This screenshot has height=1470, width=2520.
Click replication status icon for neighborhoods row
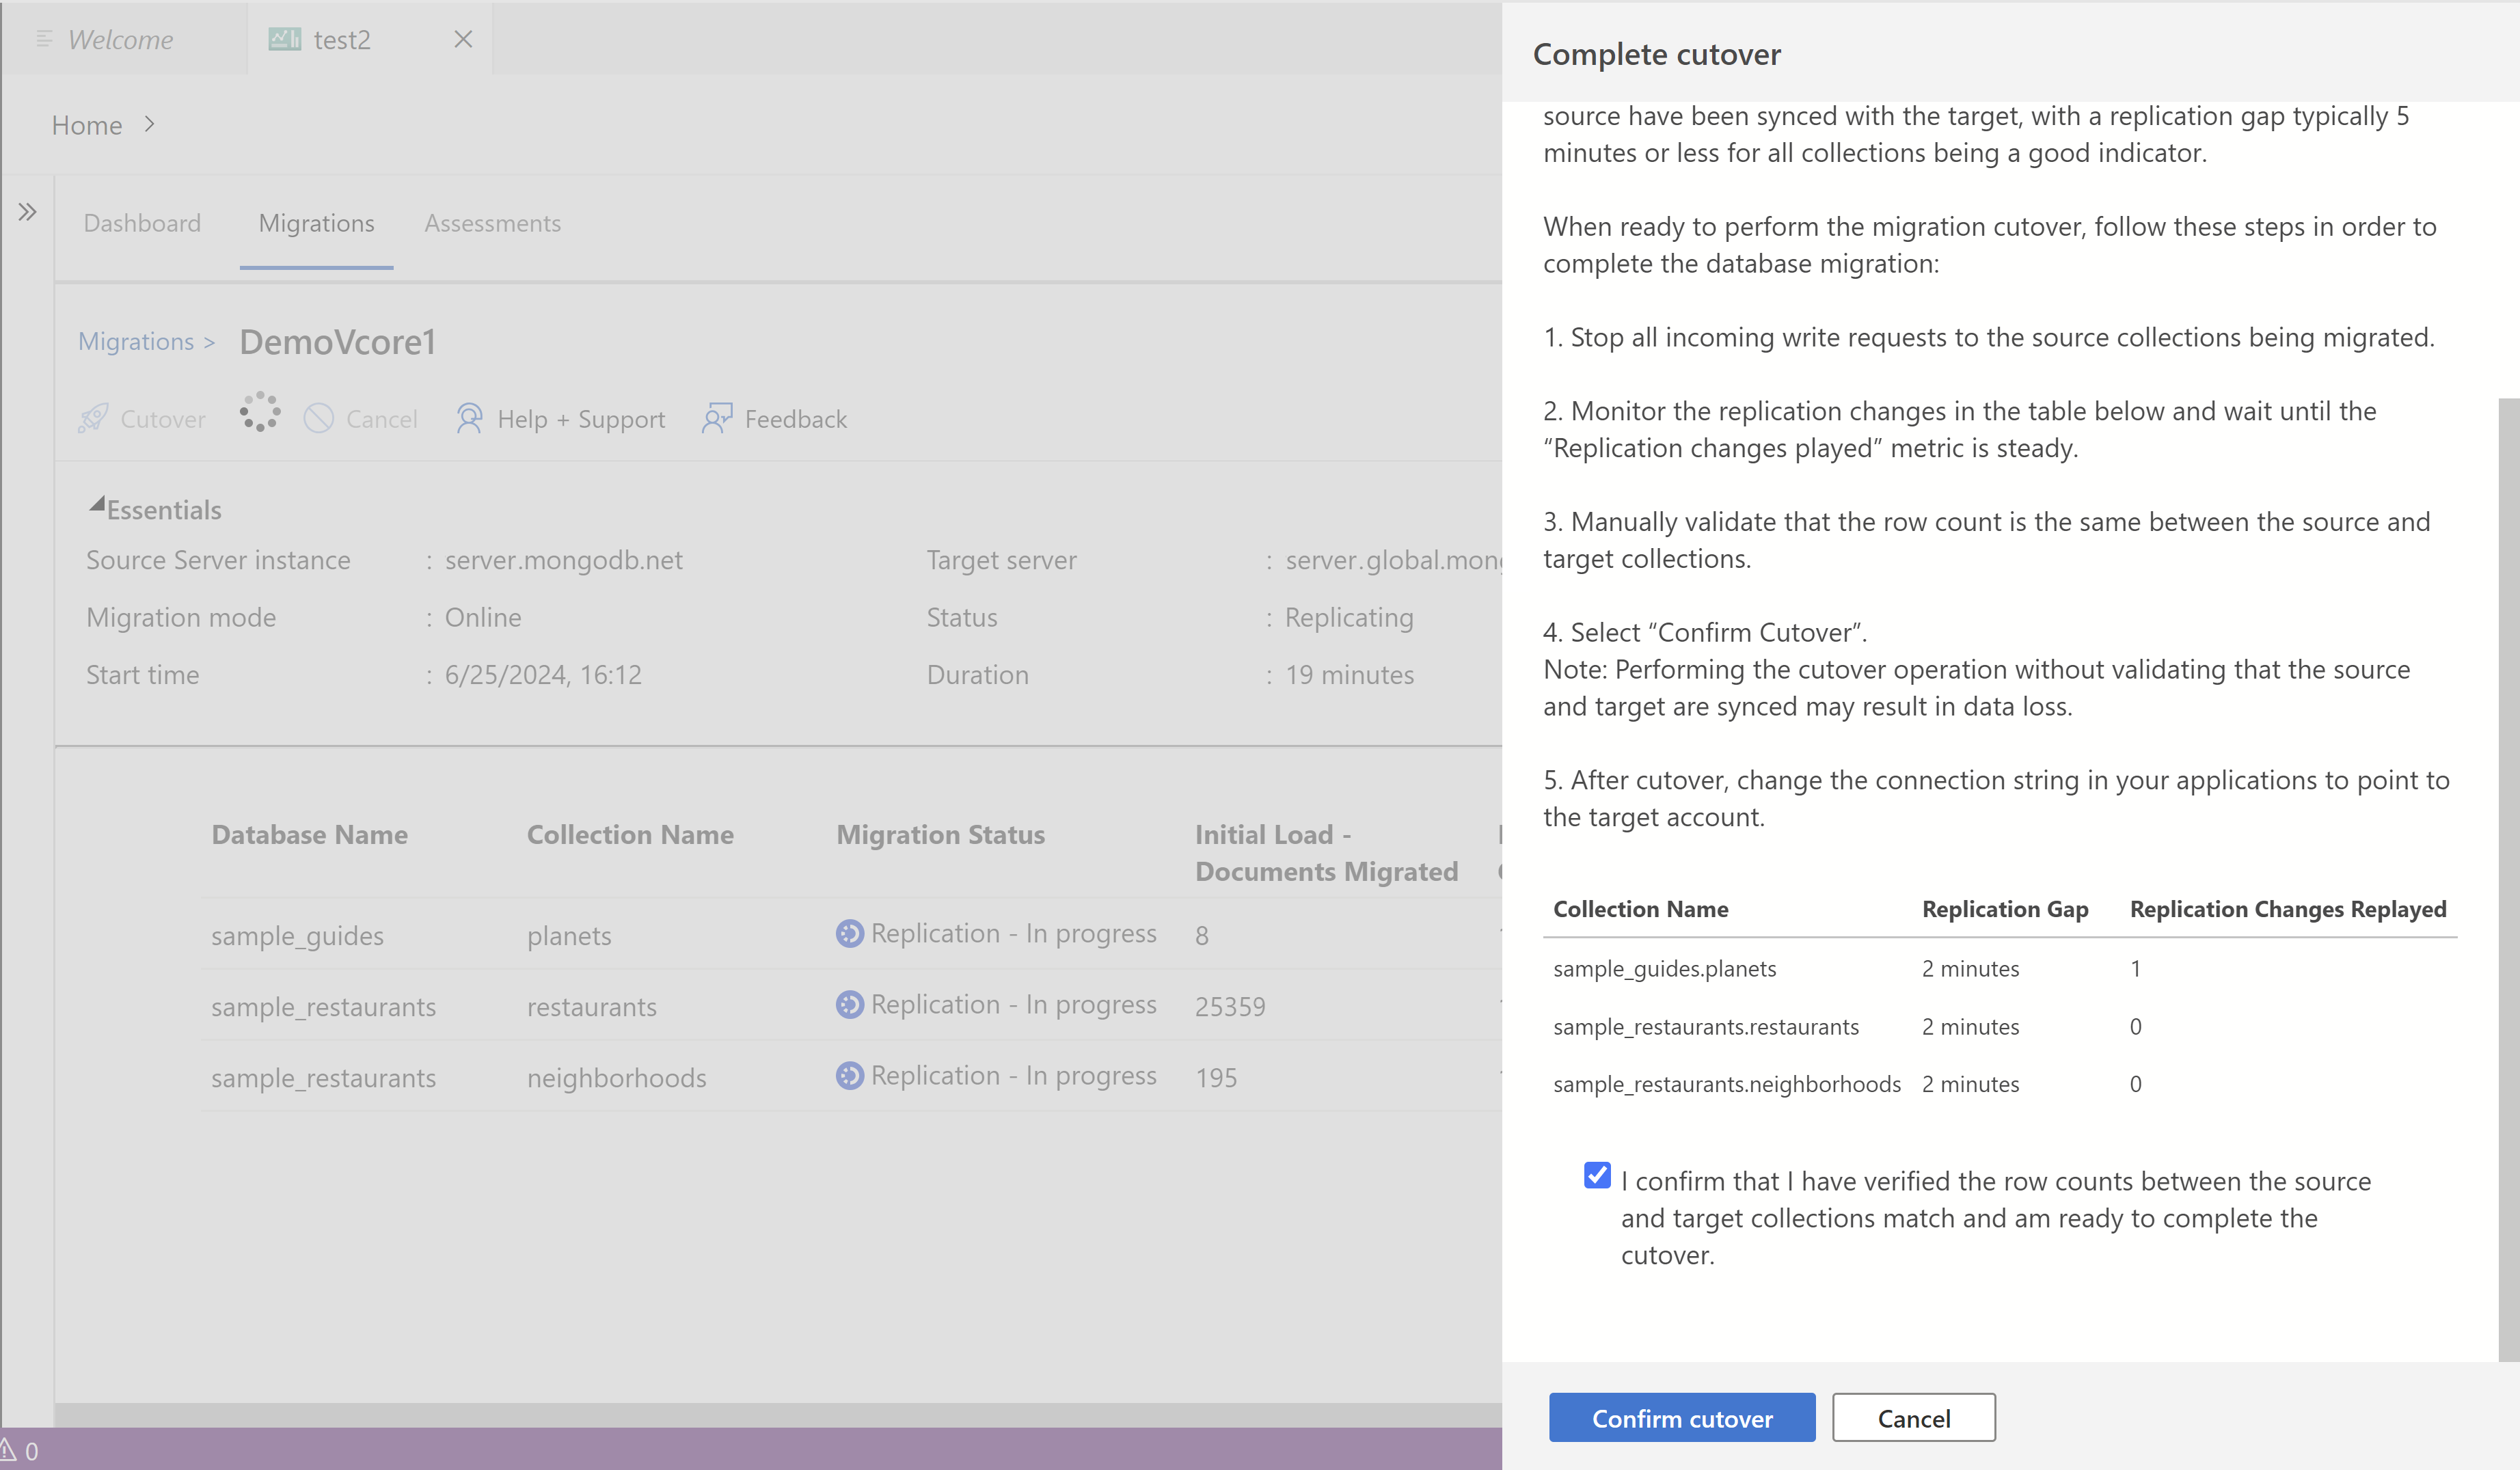pyautogui.click(x=849, y=1075)
